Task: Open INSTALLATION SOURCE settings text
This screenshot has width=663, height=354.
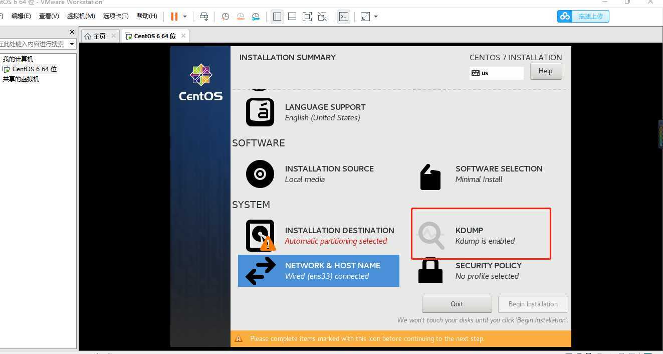Action: pos(329,169)
